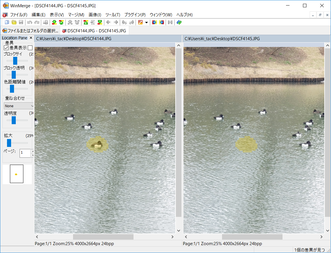This screenshot has height=253, width=331.
Task: Click the right pane horizontal scroll right arrow
Action: [321, 237]
